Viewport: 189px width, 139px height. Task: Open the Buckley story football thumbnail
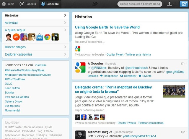tap(174, 91)
